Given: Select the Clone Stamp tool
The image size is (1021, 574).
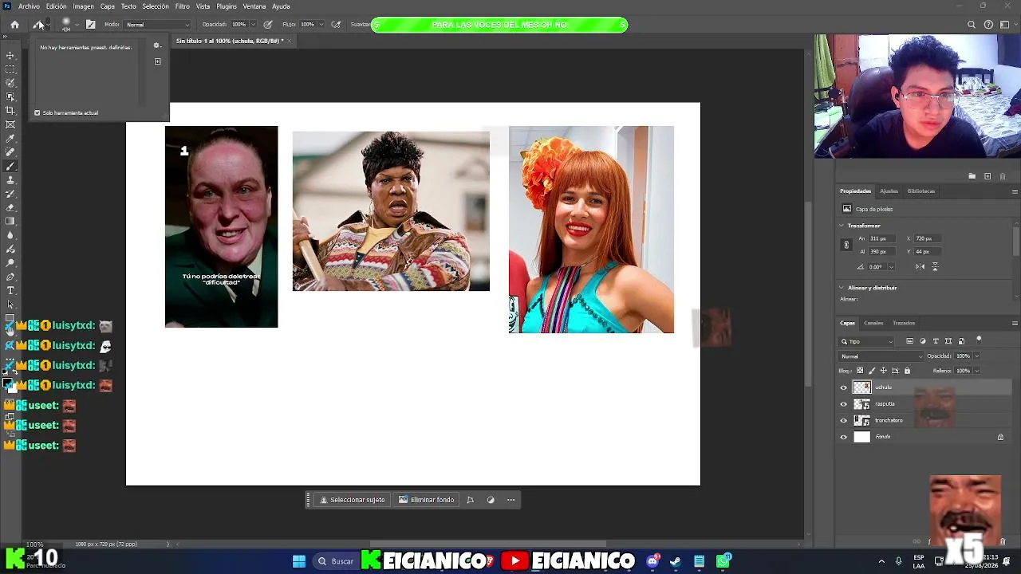Looking at the screenshot, I should [10, 180].
